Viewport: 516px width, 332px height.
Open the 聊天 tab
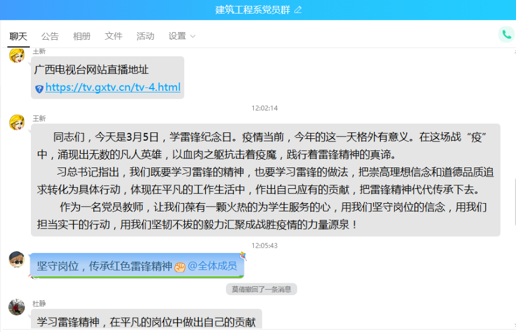[18, 36]
